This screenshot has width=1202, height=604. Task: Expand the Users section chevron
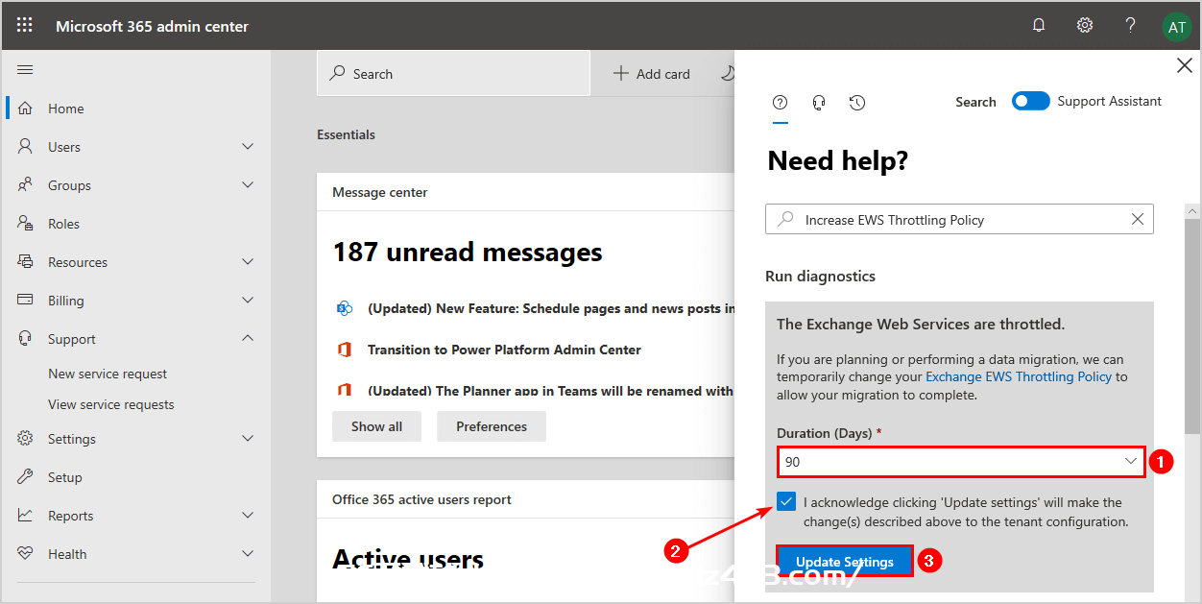pos(248,147)
